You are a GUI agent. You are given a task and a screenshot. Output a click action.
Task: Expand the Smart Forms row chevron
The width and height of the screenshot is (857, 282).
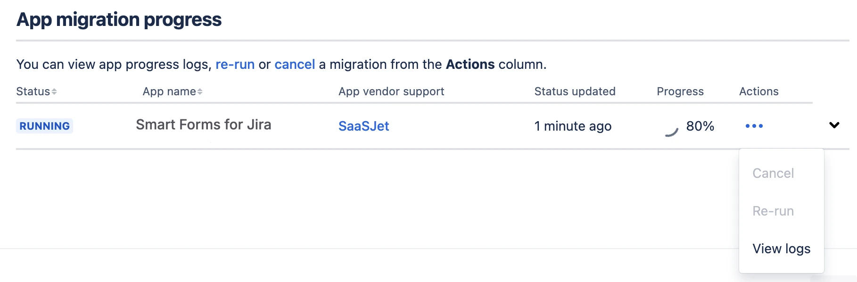(834, 125)
